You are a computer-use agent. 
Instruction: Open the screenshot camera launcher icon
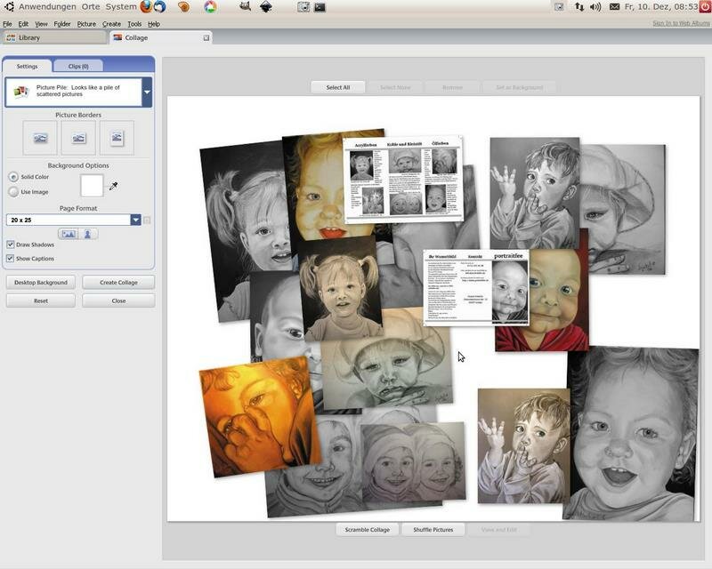[303, 7]
